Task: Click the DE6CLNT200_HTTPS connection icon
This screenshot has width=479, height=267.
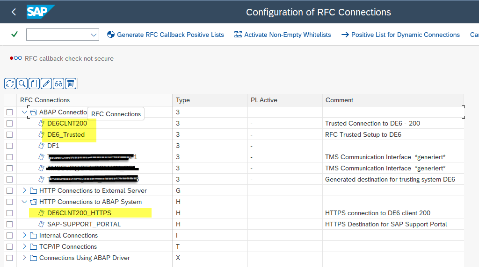Action: point(41,213)
